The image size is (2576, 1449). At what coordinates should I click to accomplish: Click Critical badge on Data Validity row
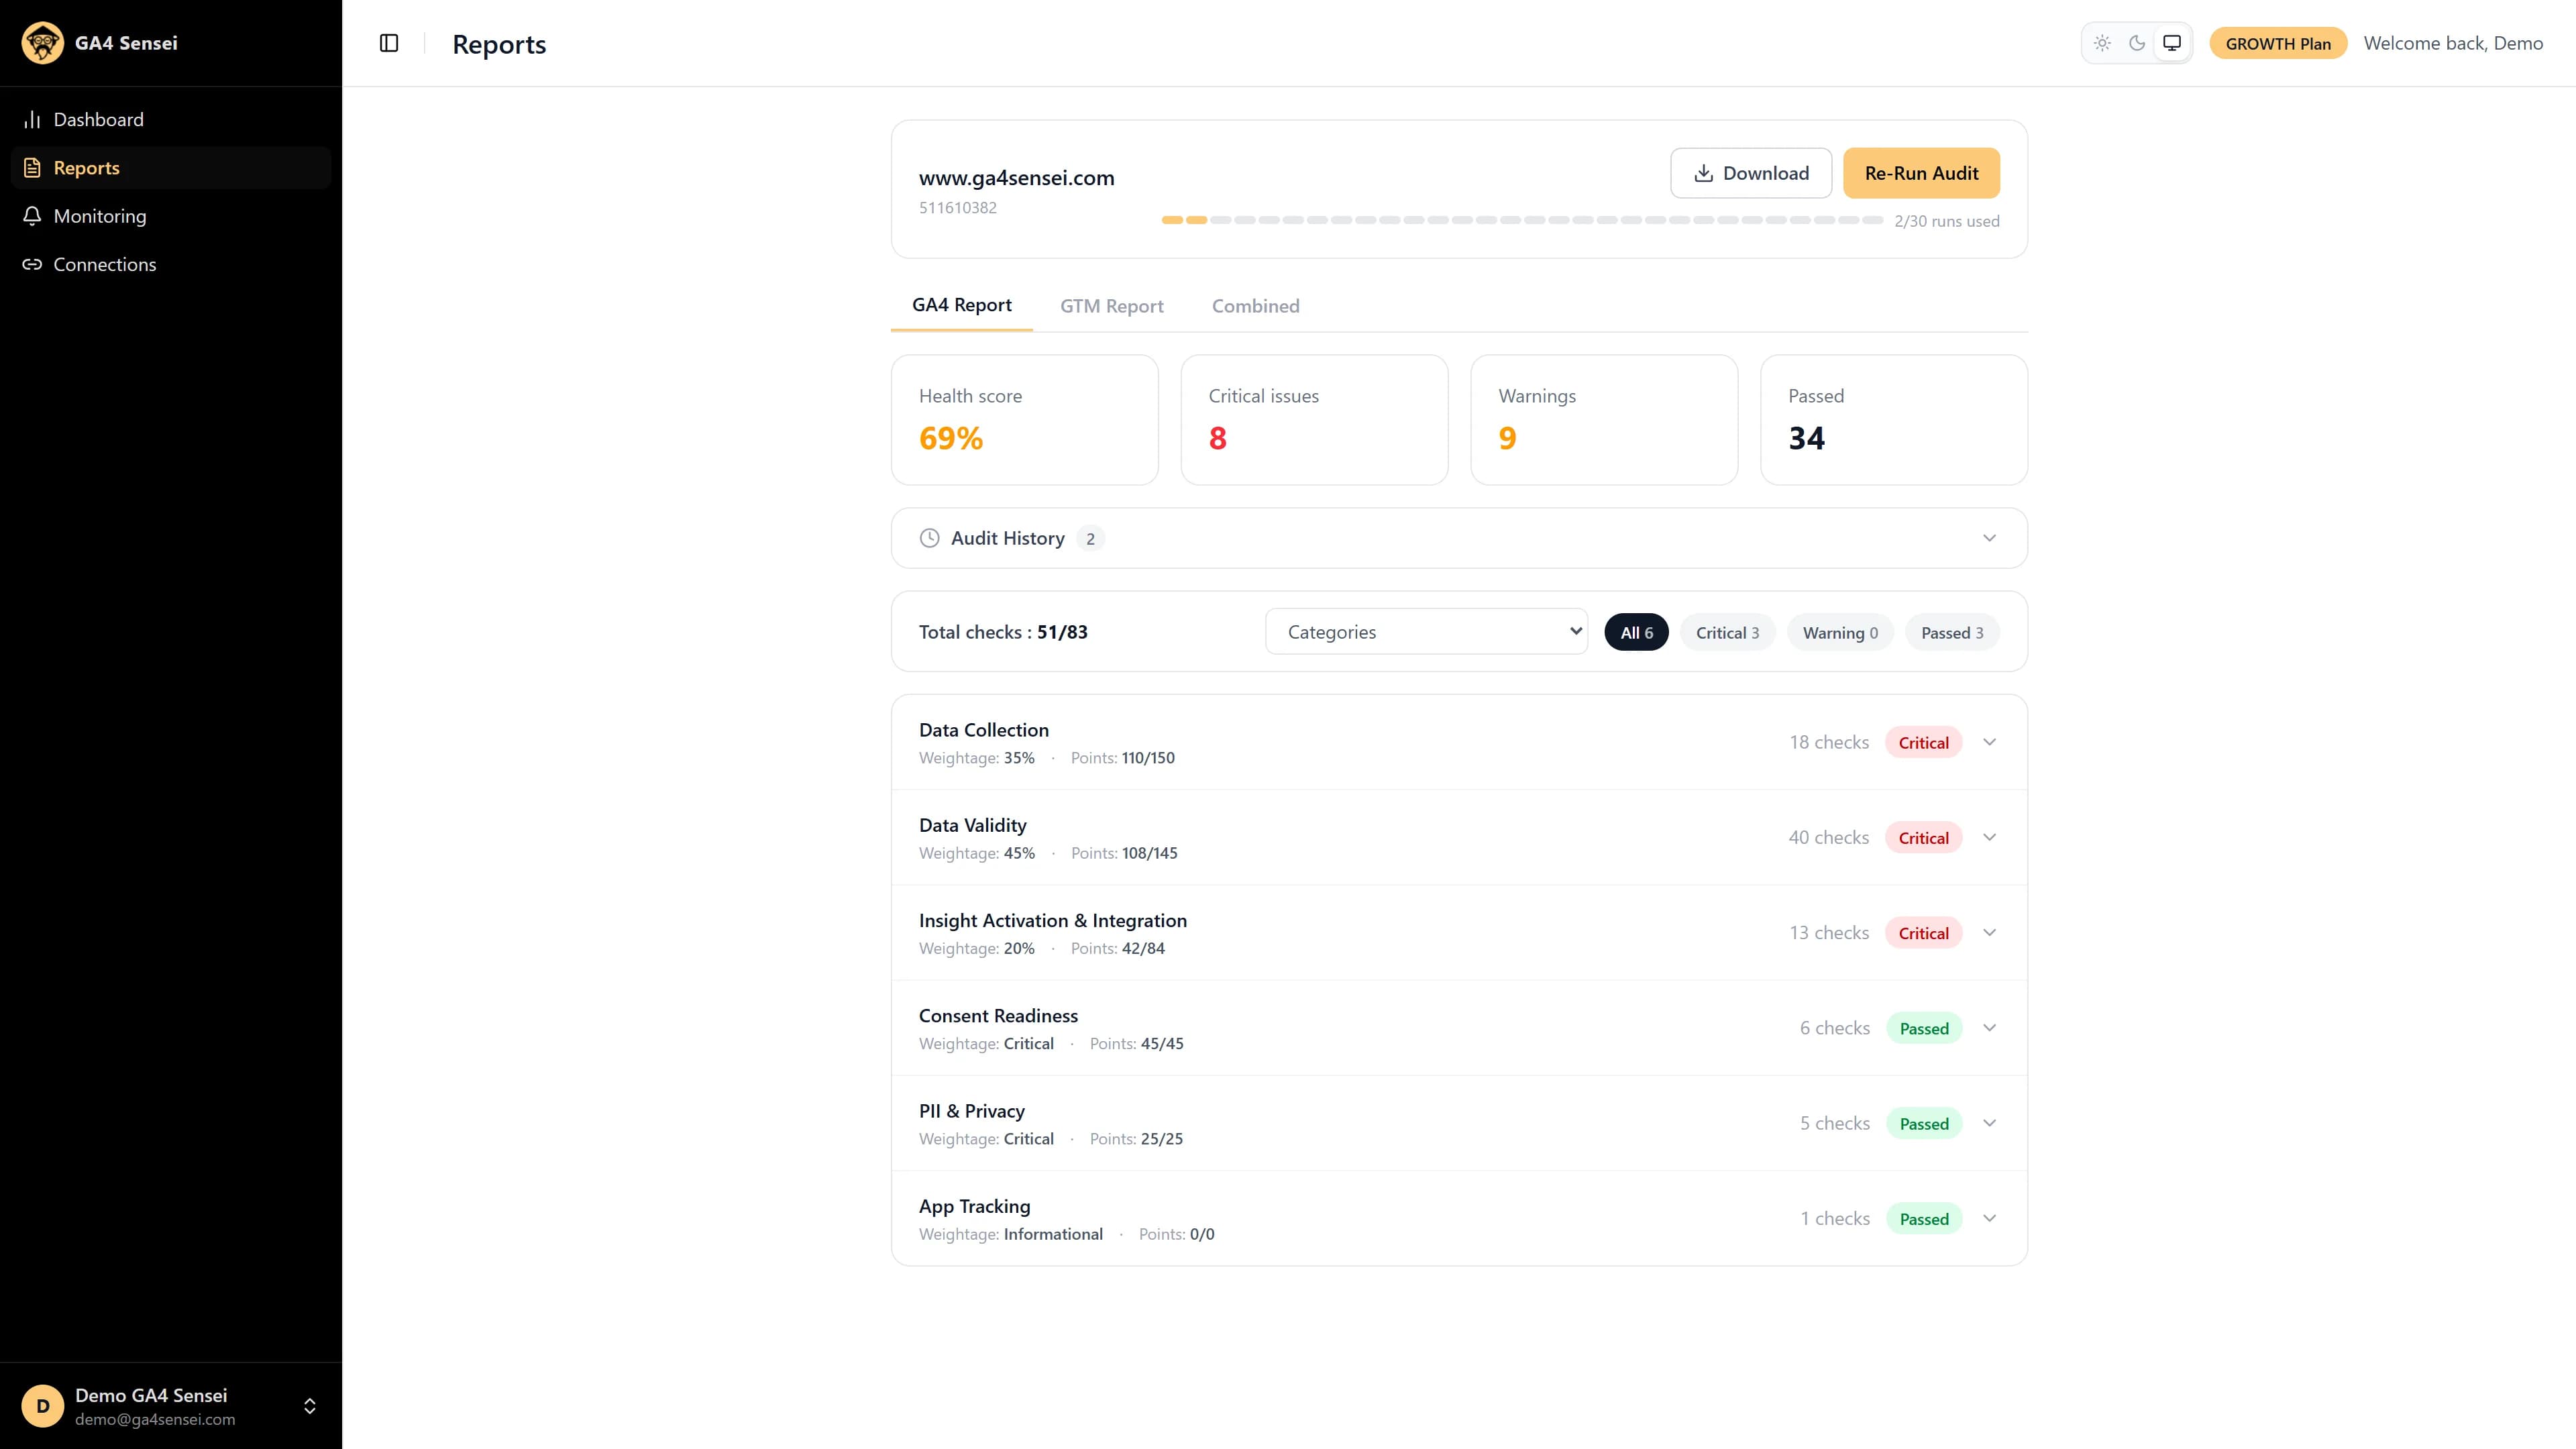point(1923,838)
